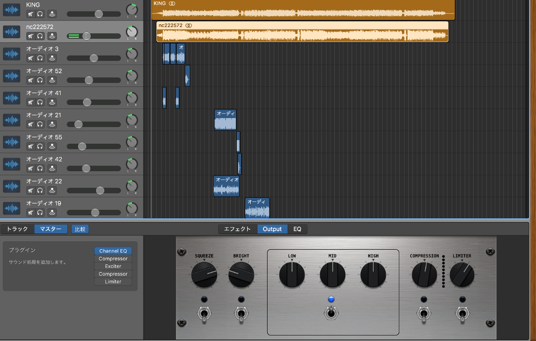Mute the オーディオ 52 track
This screenshot has width=536, height=341.
coord(31,80)
